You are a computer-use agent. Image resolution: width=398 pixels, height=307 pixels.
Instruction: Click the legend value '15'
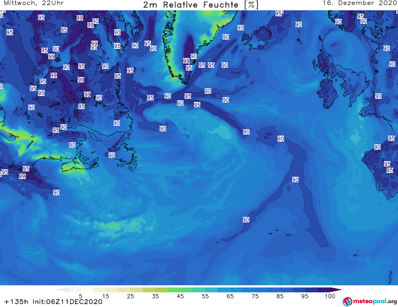[105, 296]
